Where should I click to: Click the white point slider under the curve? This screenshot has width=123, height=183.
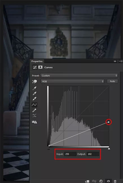(109, 148)
